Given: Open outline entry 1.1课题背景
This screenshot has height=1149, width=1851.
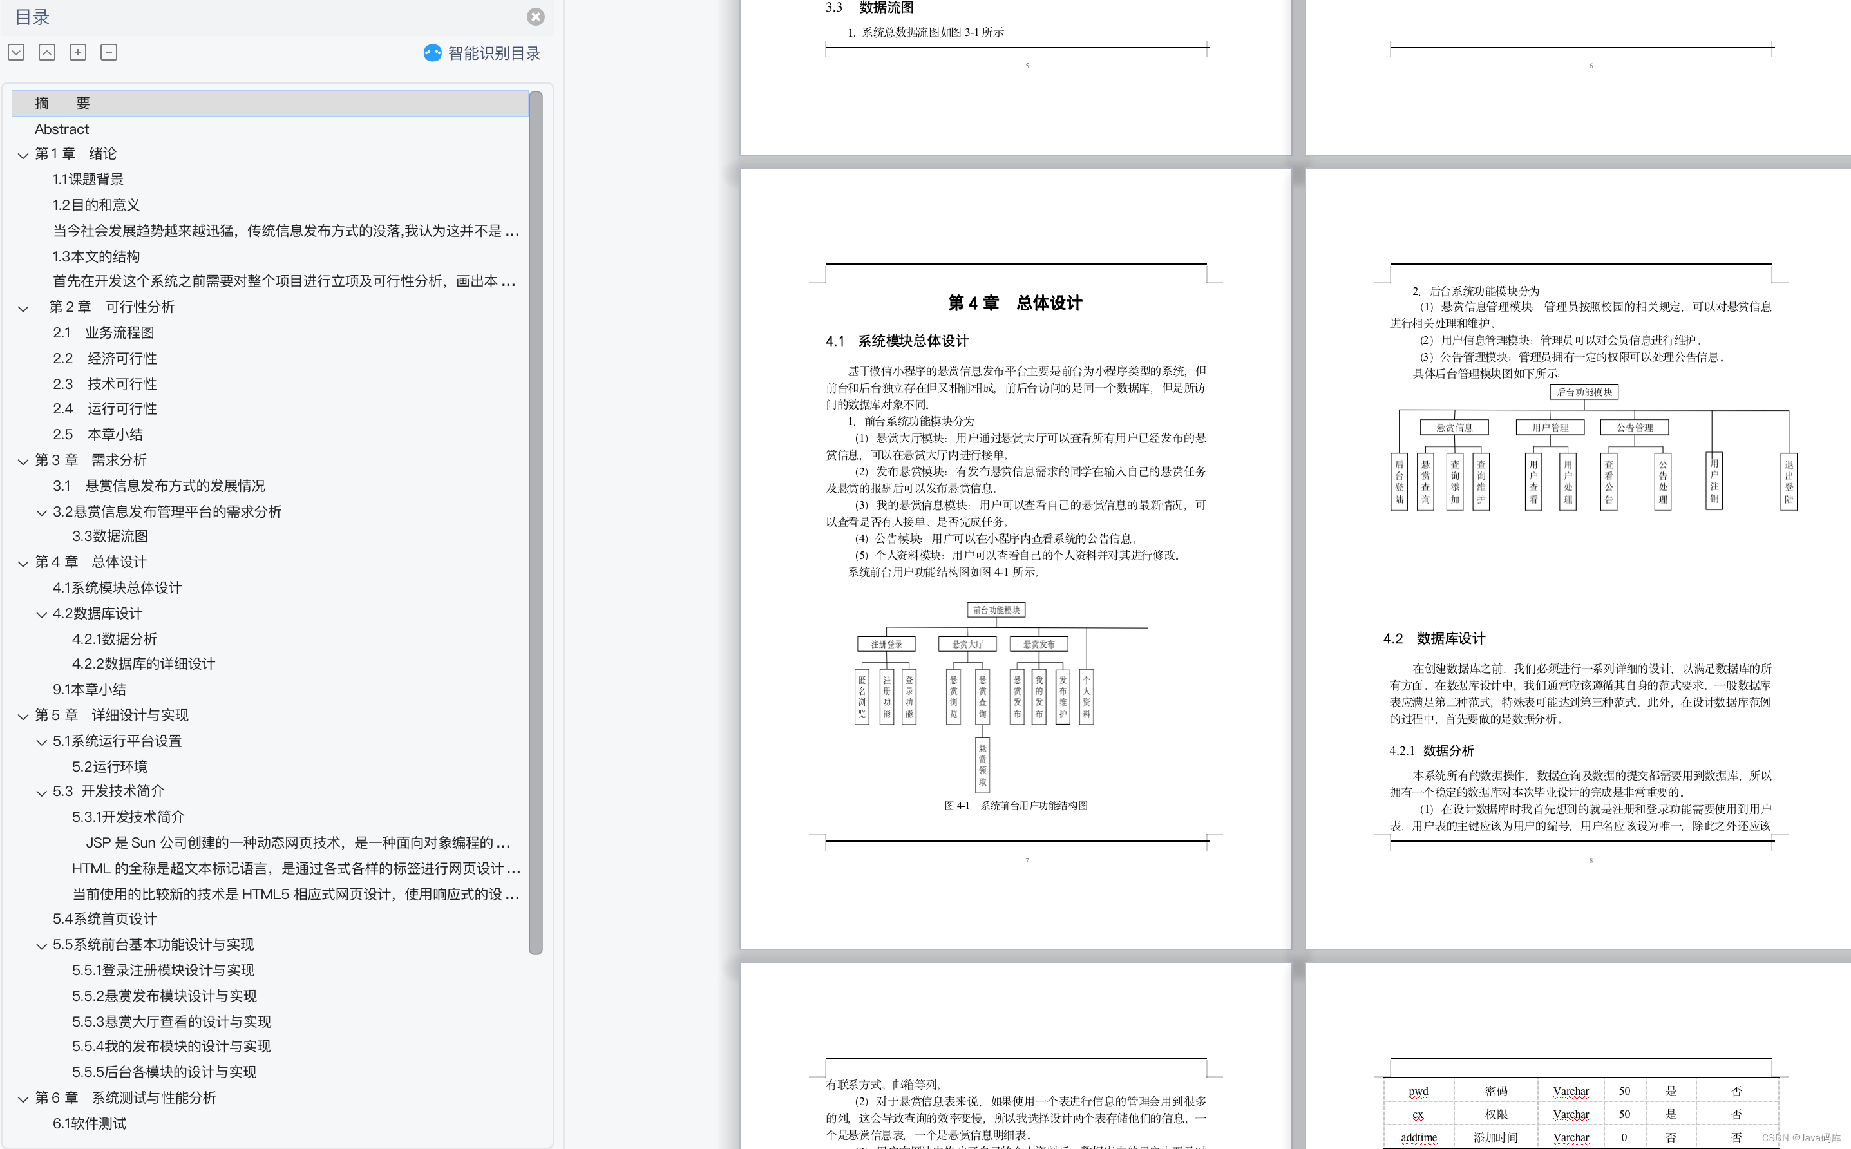Looking at the screenshot, I should (x=88, y=179).
